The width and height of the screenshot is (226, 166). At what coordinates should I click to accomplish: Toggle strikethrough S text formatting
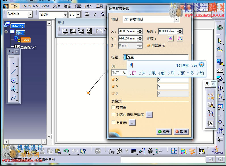click(x=102, y=14)
